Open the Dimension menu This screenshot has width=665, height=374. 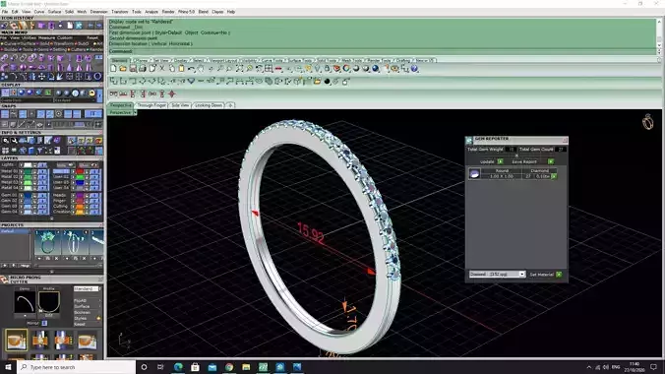[x=98, y=12]
